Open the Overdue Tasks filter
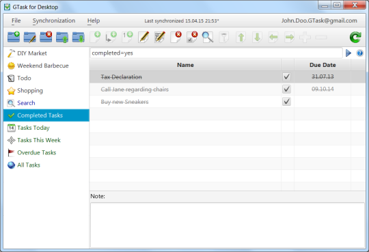 46,153
